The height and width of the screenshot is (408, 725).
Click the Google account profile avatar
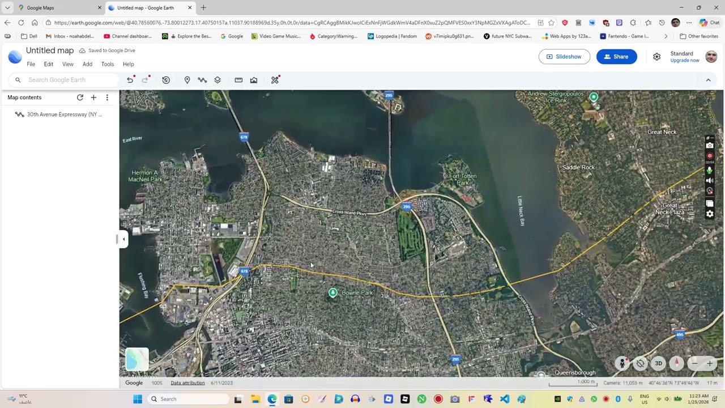point(711,57)
